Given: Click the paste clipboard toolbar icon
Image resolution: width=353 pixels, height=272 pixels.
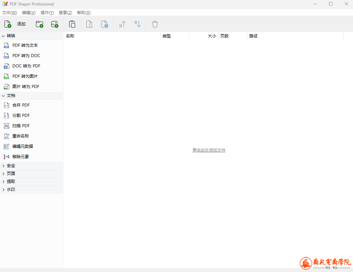Looking at the screenshot, I should pos(72,24).
